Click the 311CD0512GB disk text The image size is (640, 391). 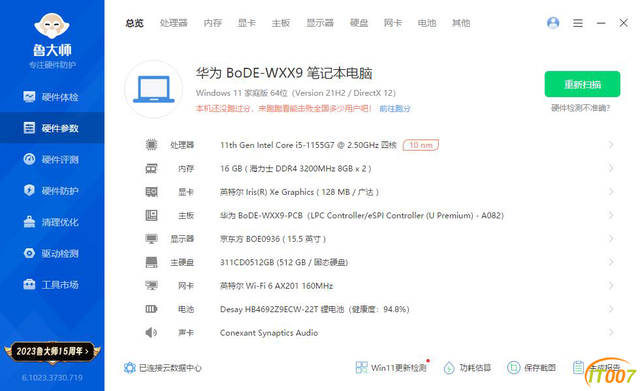click(x=284, y=263)
